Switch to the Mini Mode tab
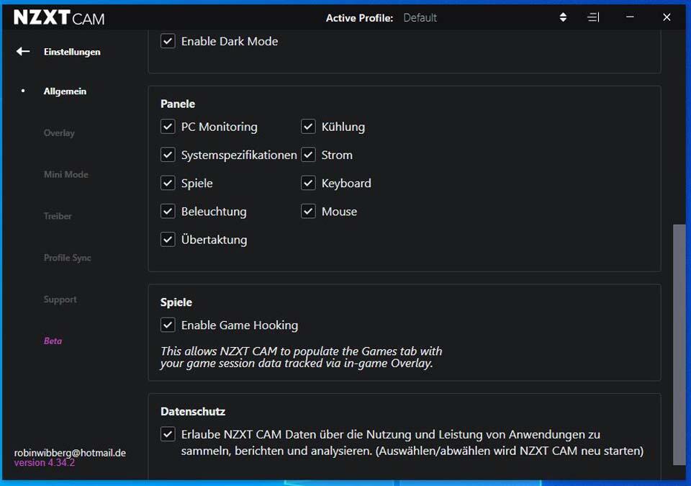The image size is (691, 486). 66,175
